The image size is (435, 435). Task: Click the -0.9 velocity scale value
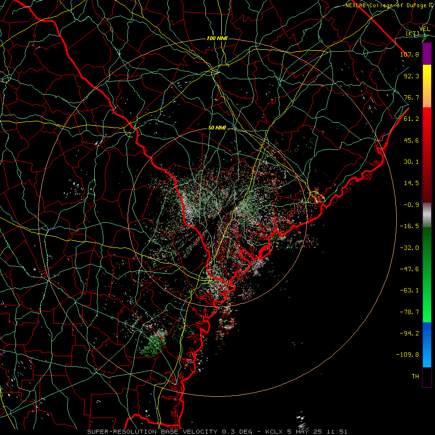411,205
